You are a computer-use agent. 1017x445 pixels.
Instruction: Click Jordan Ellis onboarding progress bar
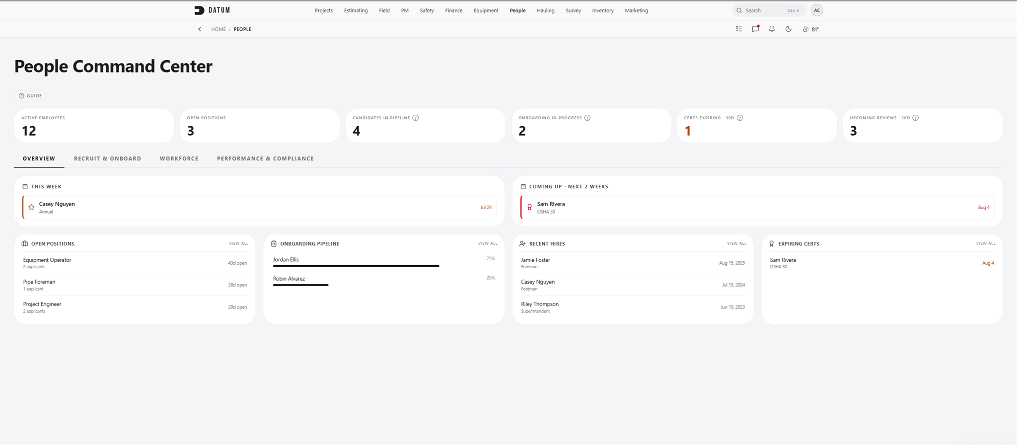coord(356,266)
